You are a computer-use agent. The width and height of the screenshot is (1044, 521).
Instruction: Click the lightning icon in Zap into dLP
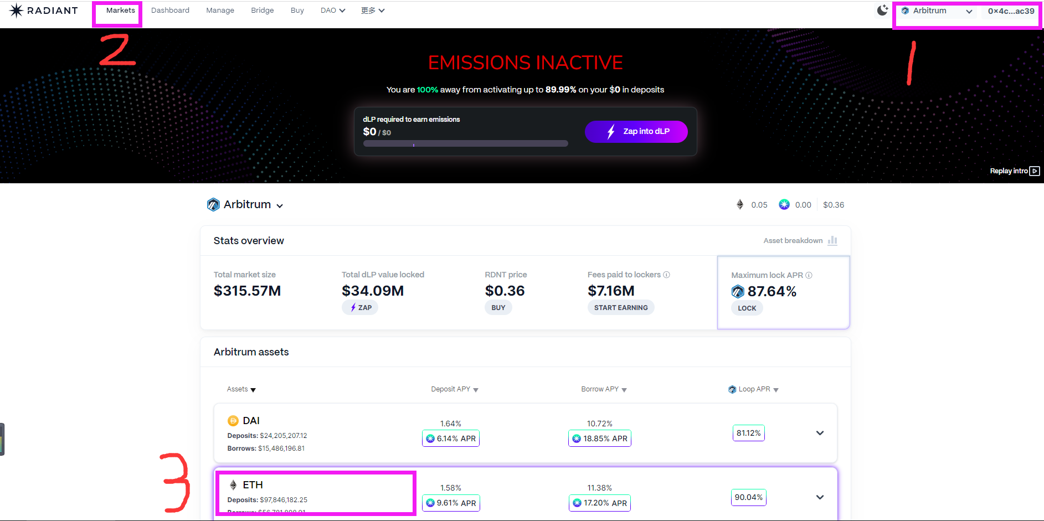point(611,132)
